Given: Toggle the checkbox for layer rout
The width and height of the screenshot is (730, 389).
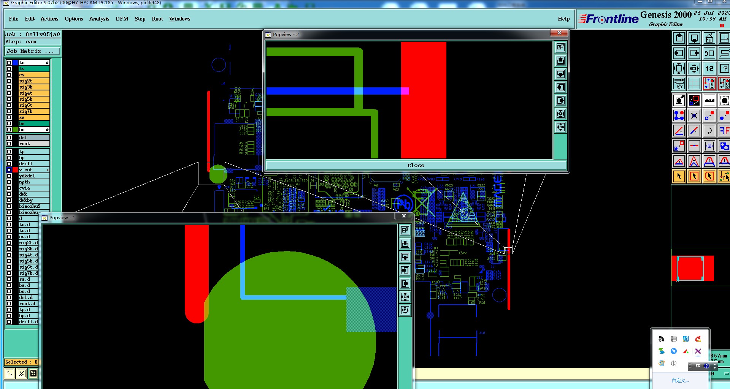Looking at the screenshot, I should pyautogui.click(x=9, y=144).
